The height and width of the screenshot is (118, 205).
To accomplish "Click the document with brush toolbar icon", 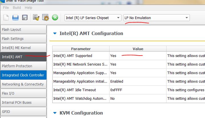I will (36, 17).
